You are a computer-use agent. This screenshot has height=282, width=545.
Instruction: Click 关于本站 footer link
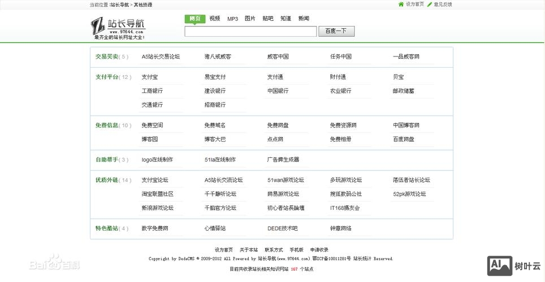(x=249, y=250)
